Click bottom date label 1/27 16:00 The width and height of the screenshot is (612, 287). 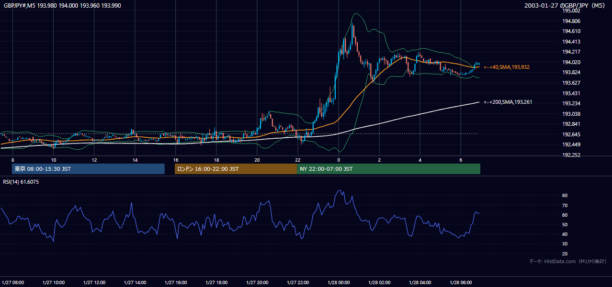coord(176,282)
